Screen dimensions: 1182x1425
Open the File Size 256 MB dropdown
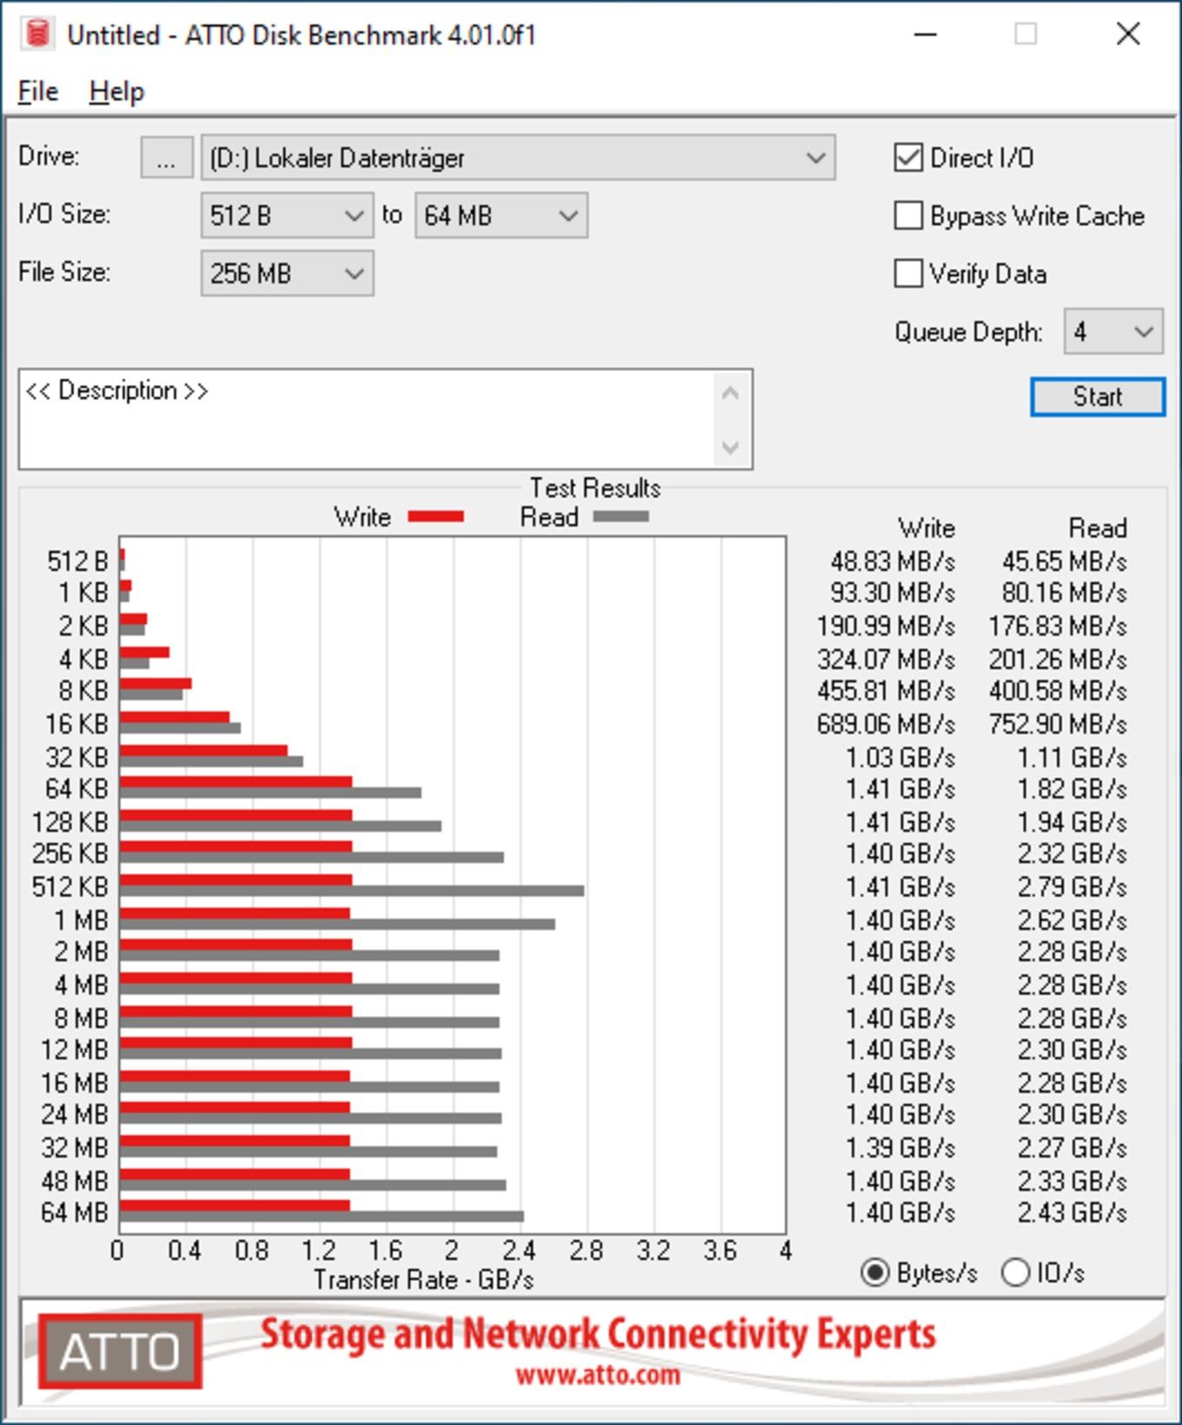[x=288, y=274]
